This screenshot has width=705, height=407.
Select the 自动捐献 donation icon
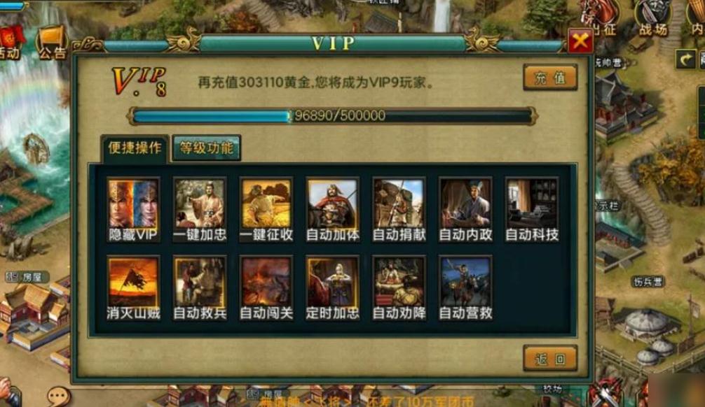point(399,210)
